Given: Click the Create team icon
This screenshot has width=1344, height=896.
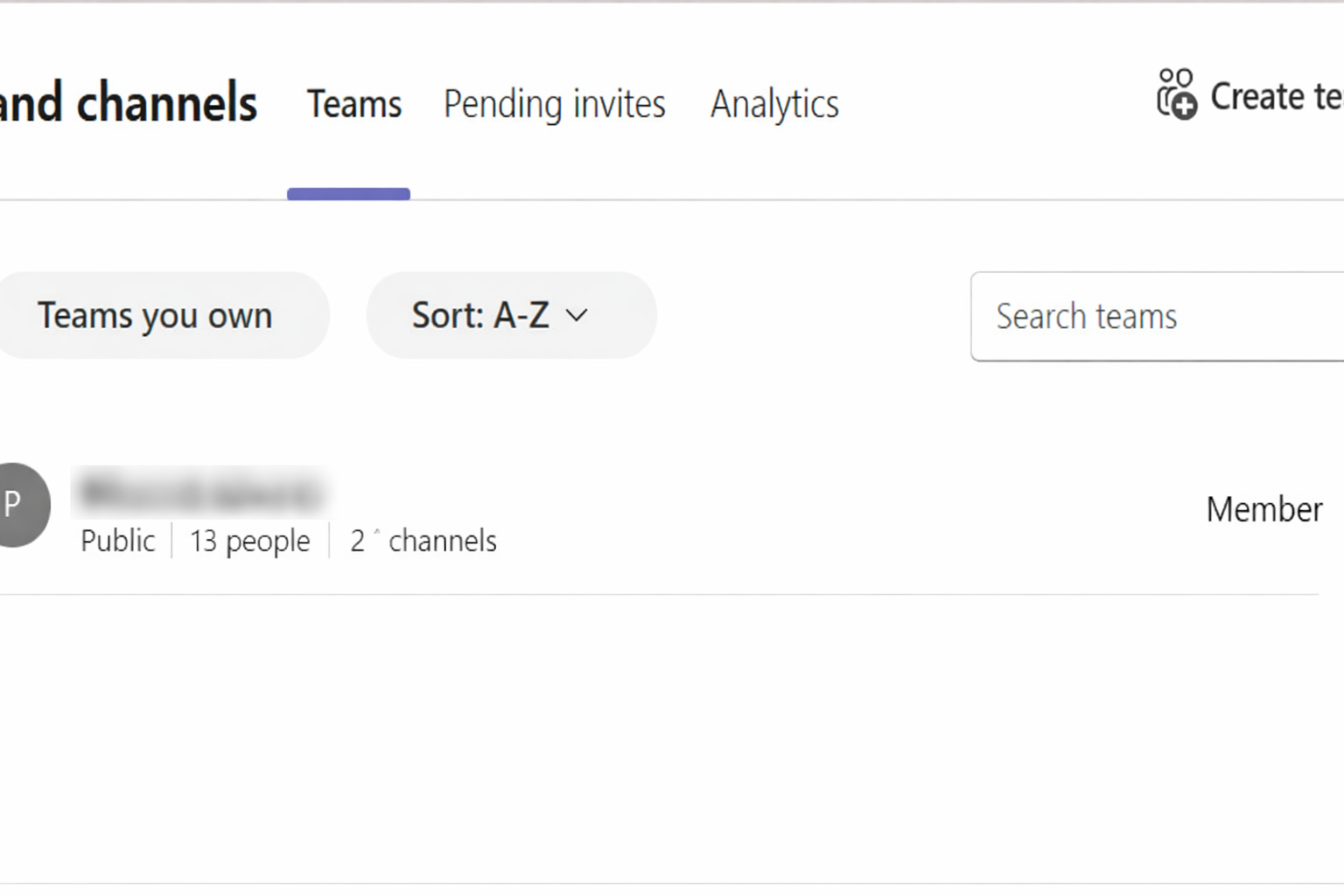Looking at the screenshot, I should point(1176,95).
